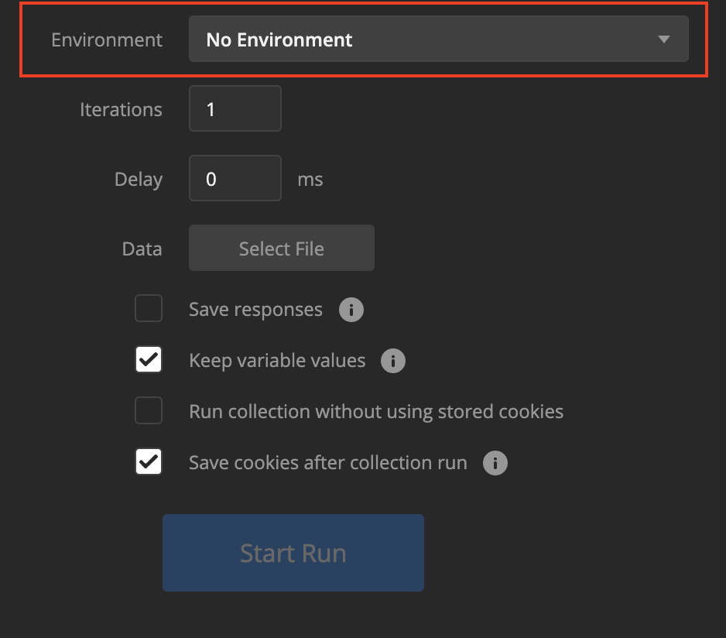Viewport: 726px width, 638px height.
Task: Select the No Environment combo box
Action: (x=438, y=38)
